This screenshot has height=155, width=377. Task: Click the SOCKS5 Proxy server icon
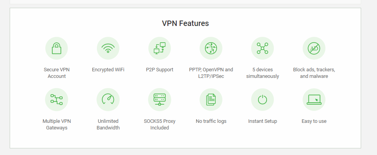click(x=159, y=100)
